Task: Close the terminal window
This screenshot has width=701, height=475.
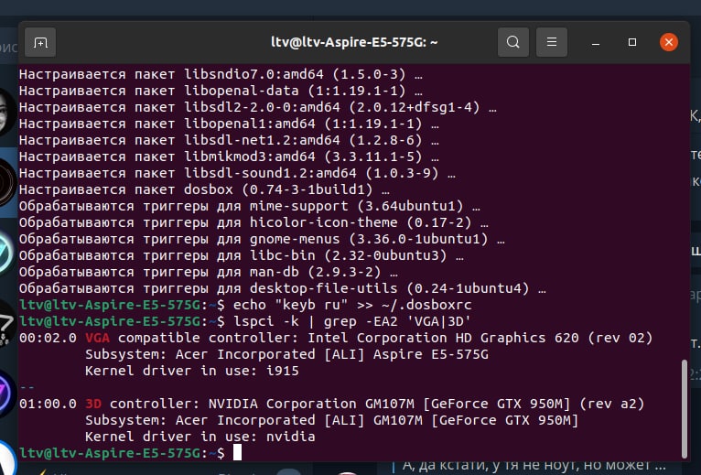Action: tap(669, 42)
